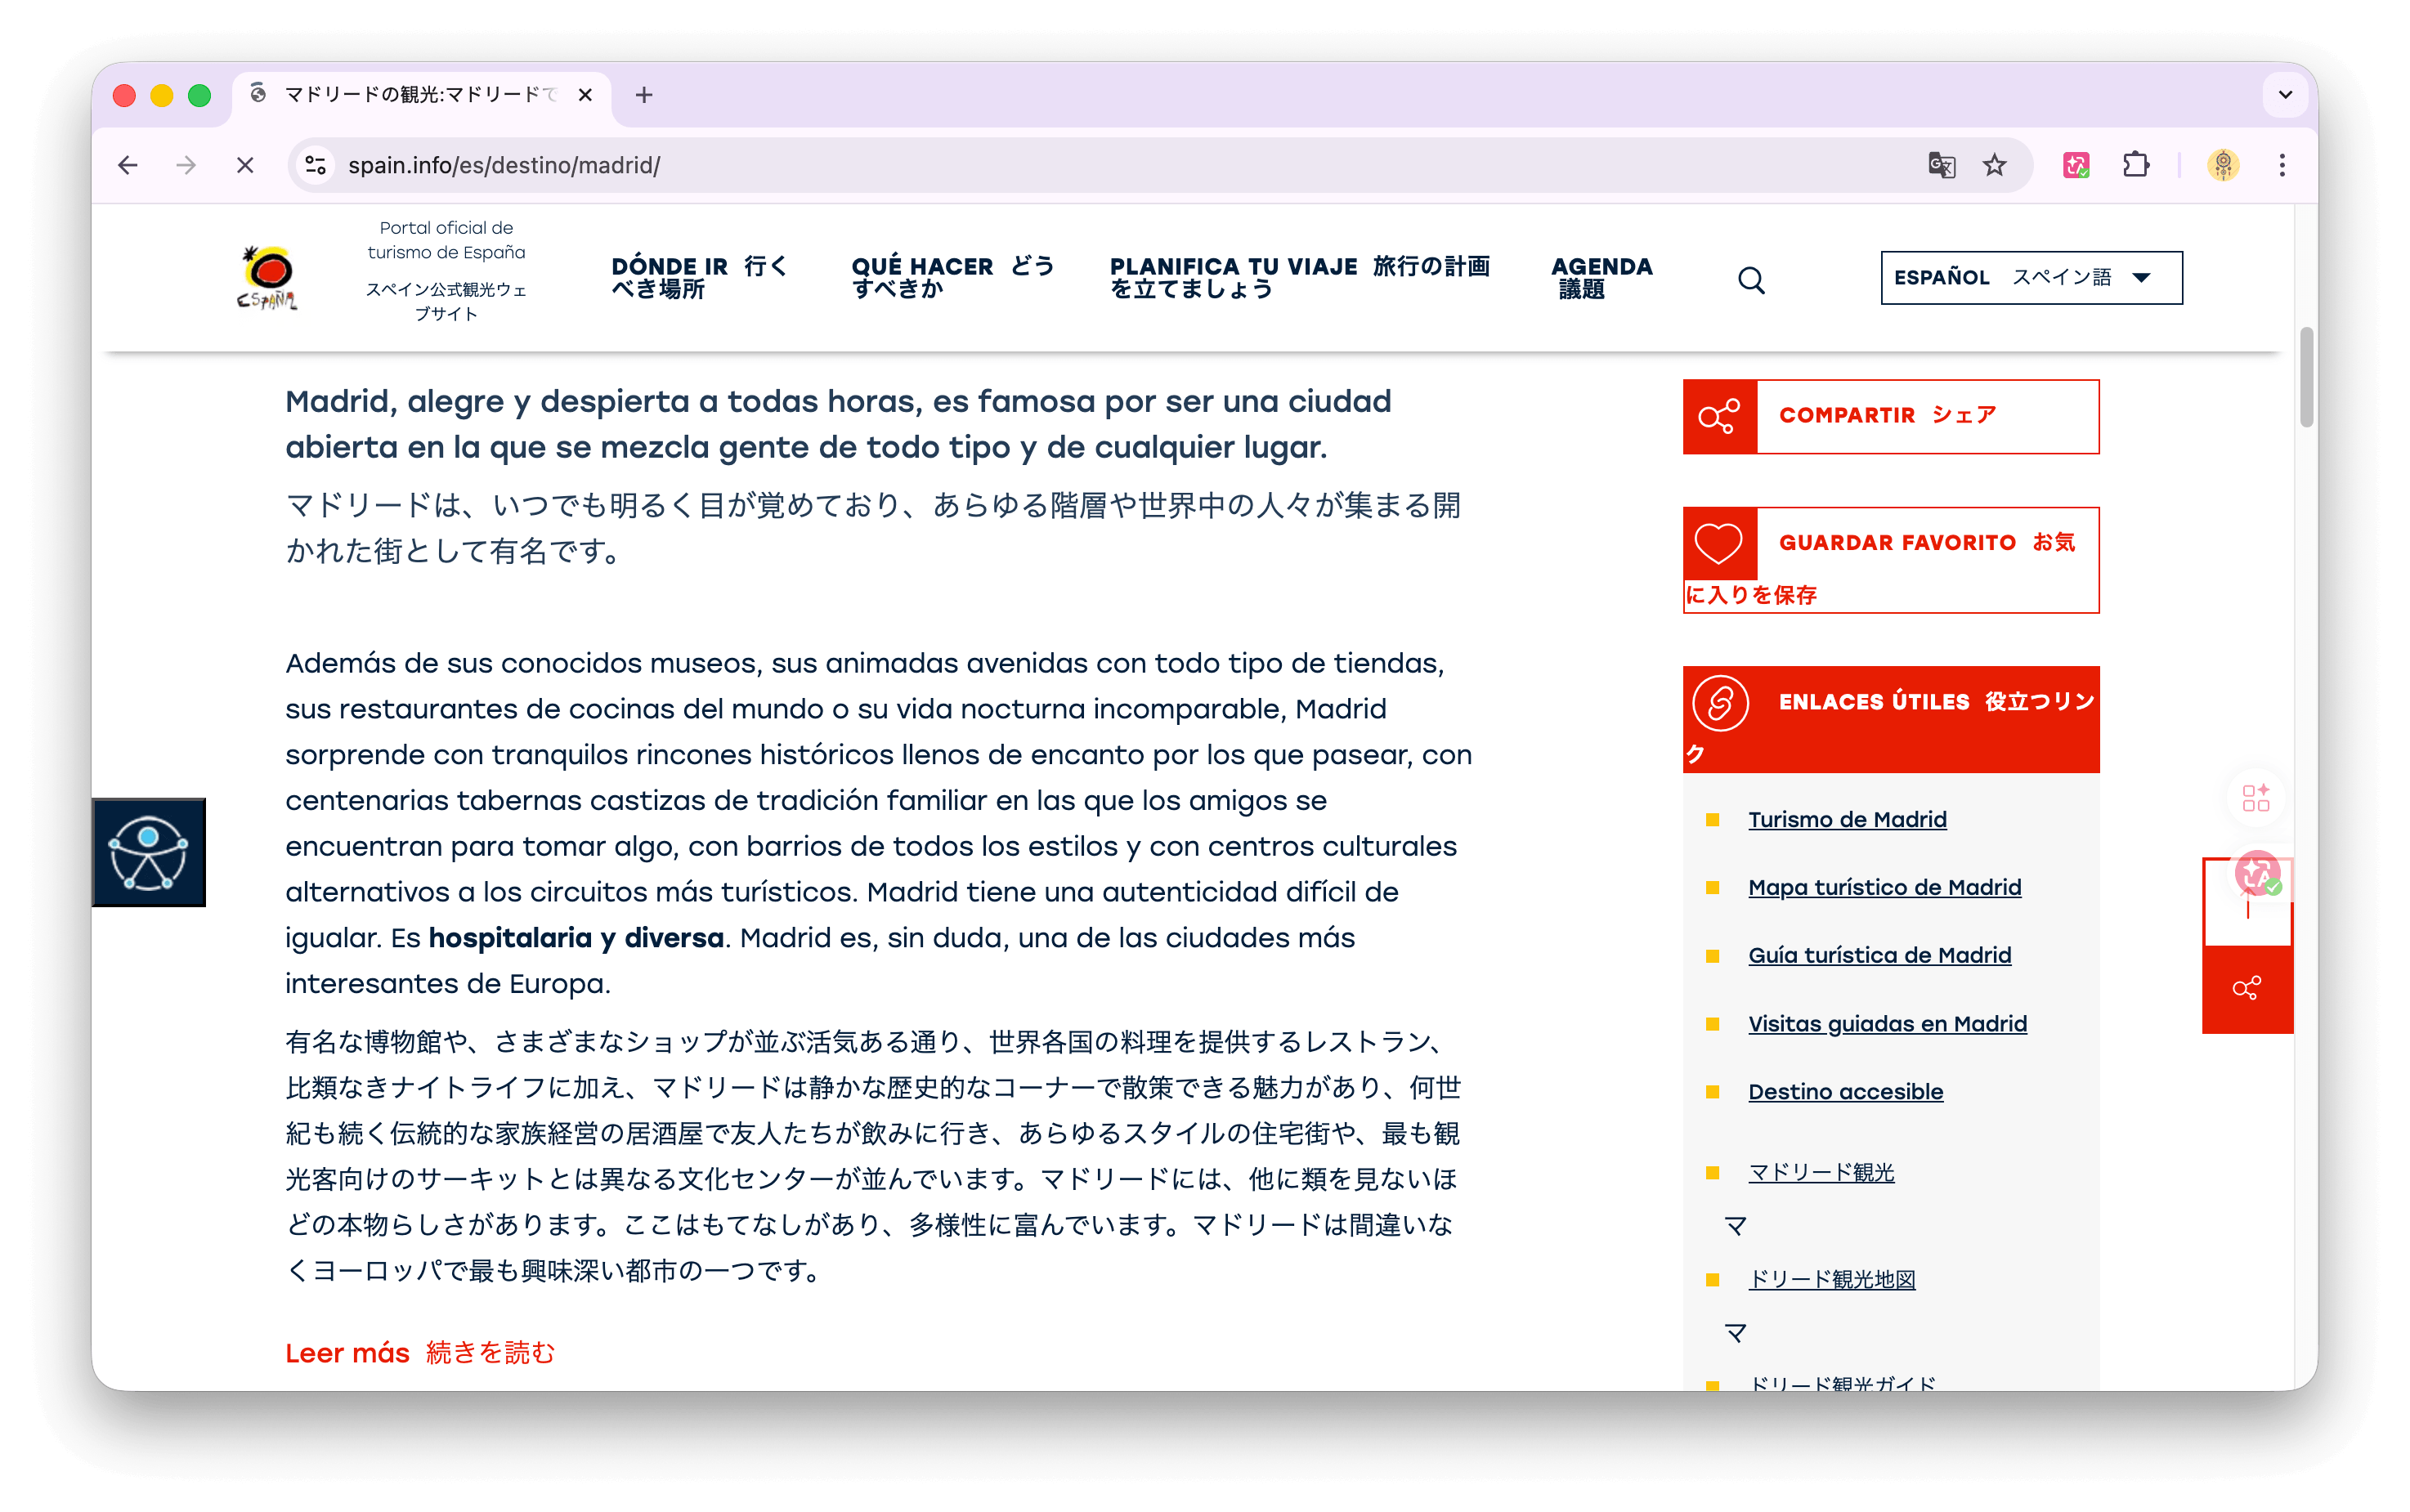The height and width of the screenshot is (1512, 2410).
Task: Click the pink translator extension toolbar icon
Action: coord(2076,165)
